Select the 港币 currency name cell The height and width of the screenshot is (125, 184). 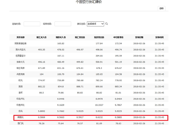point(20,93)
